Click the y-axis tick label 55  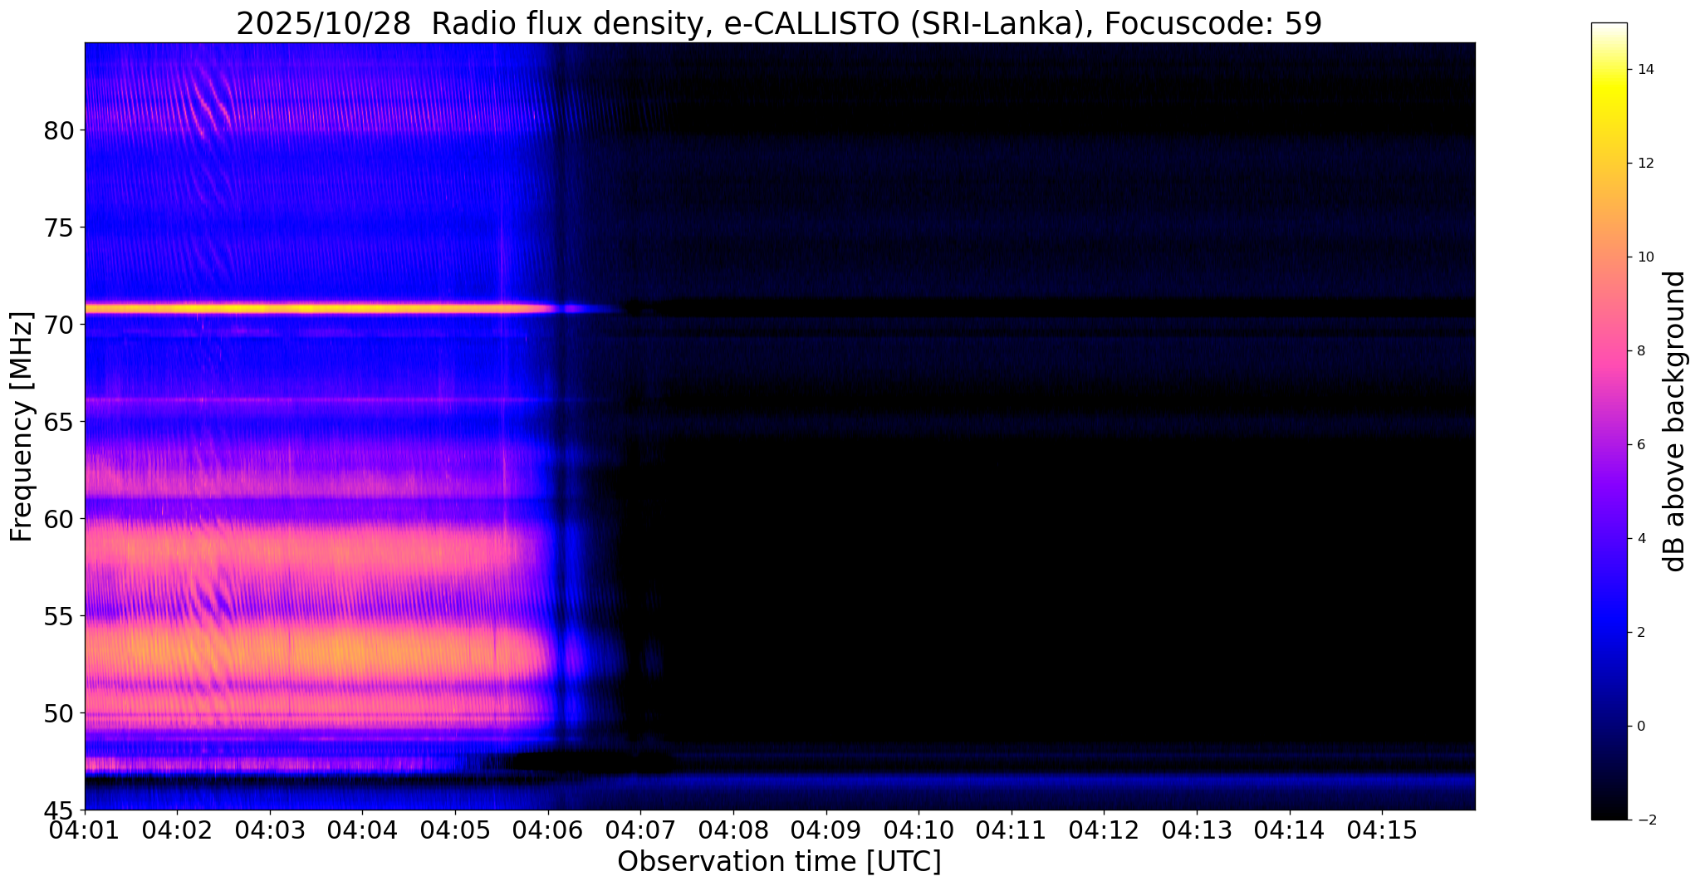point(58,615)
